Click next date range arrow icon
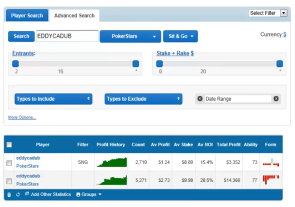 276,99
